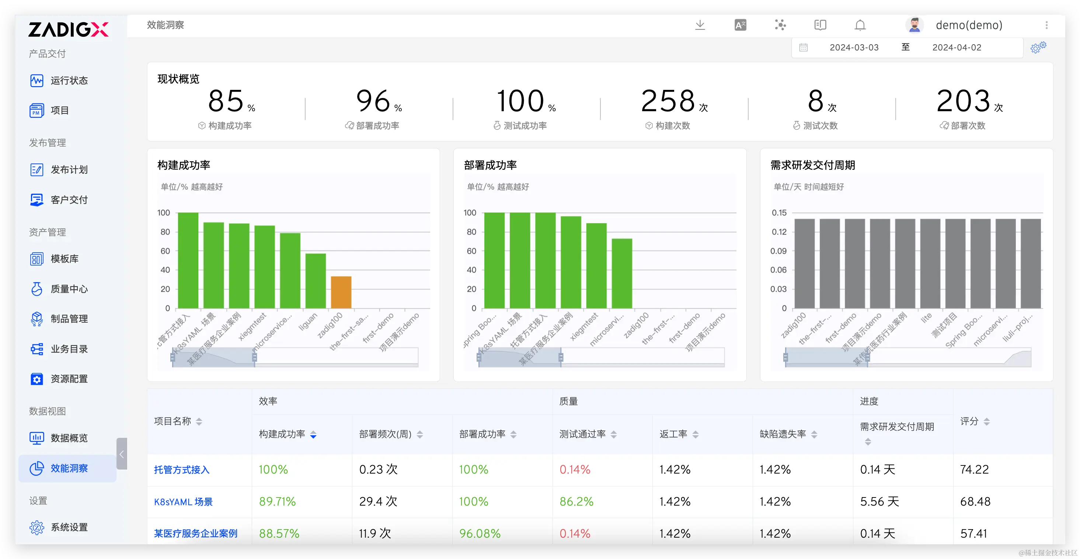Open the K8sYAML 场景 project link
The image size is (1080, 559).
click(x=183, y=502)
